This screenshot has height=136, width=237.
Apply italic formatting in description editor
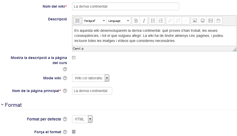click(x=144, y=21)
